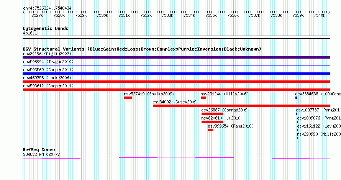Click the red nsv593612 loss bar
Image resolution: width=341 pixels, height=180 pixels.
(176, 90)
